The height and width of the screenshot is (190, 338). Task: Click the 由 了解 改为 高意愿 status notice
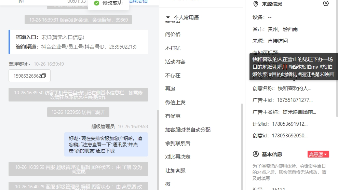coord(78,169)
